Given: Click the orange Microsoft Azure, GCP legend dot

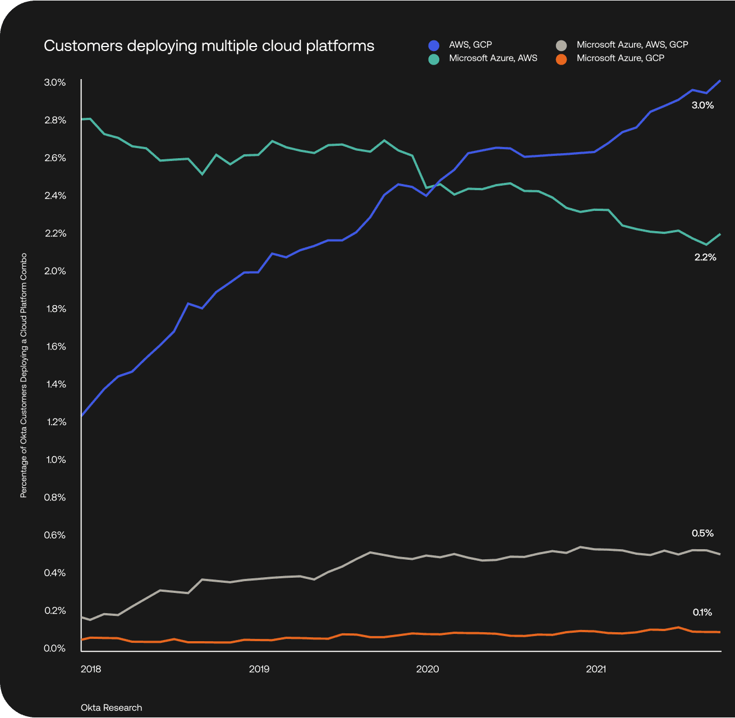Looking at the screenshot, I should point(561,59).
